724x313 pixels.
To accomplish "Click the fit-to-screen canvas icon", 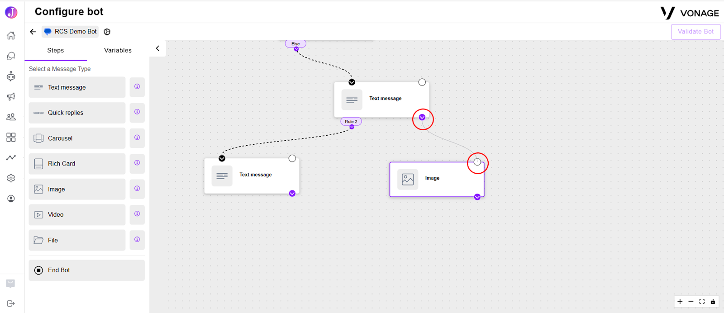I will point(702,302).
